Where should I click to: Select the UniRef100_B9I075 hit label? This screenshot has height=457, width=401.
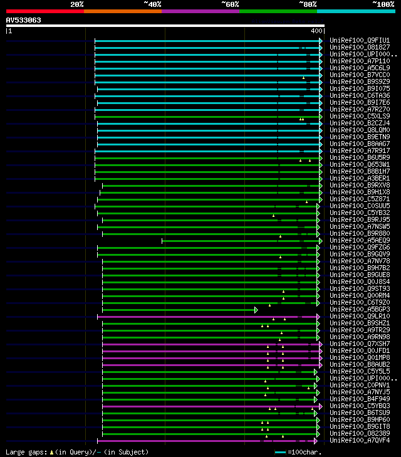(360, 88)
